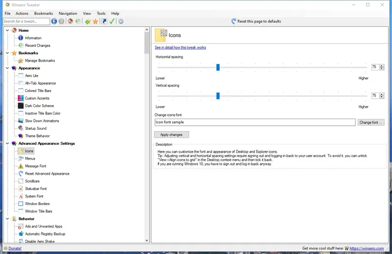Viewport: 392px width, 254px height.
Task: Open the Bookmarks menu
Action: [x=44, y=14]
